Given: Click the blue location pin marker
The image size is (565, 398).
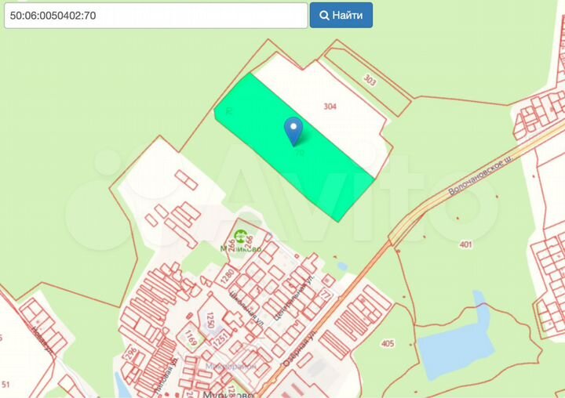Looking at the screenshot, I should coord(293,130).
